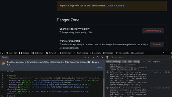Switch to the Memory tab

point(96,53)
